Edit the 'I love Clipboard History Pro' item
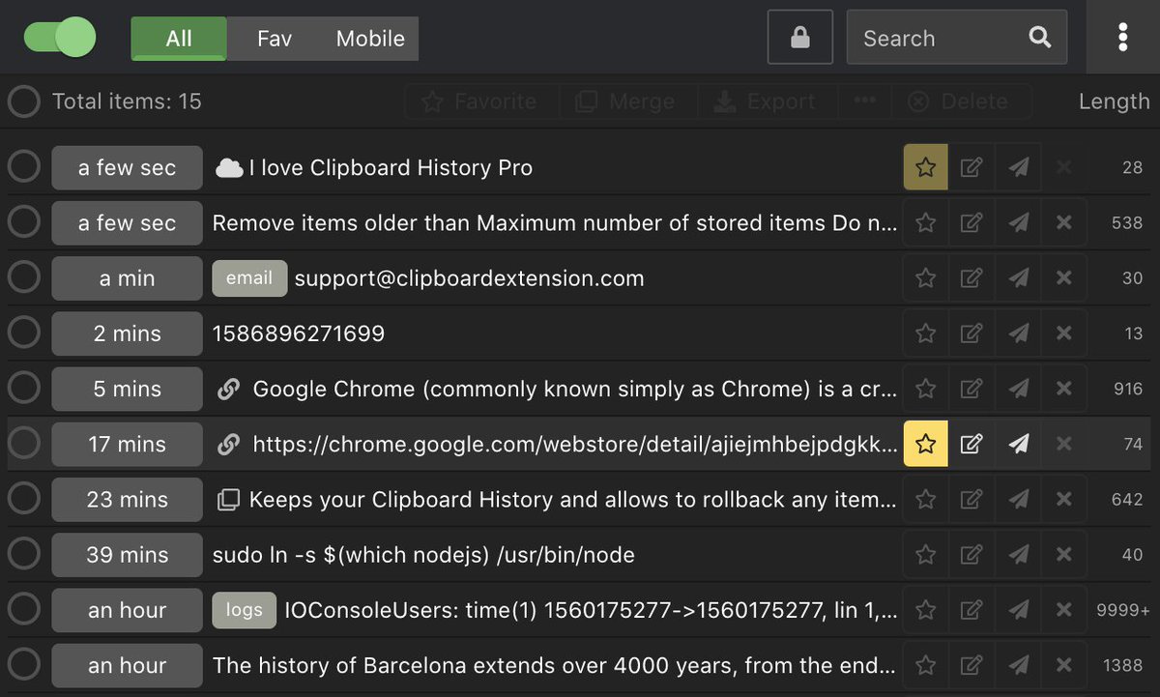The height and width of the screenshot is (697, 1160). pos(971,167)
